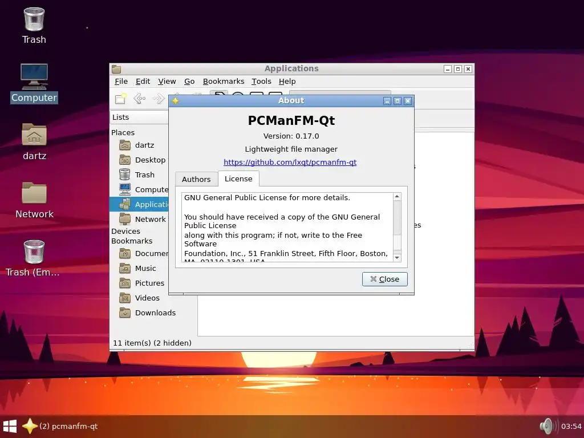The width and height of the screenshot is (584, 438).
Task: Click the pcmanfm-qt taskbar entry
Action: click(60, 427)
